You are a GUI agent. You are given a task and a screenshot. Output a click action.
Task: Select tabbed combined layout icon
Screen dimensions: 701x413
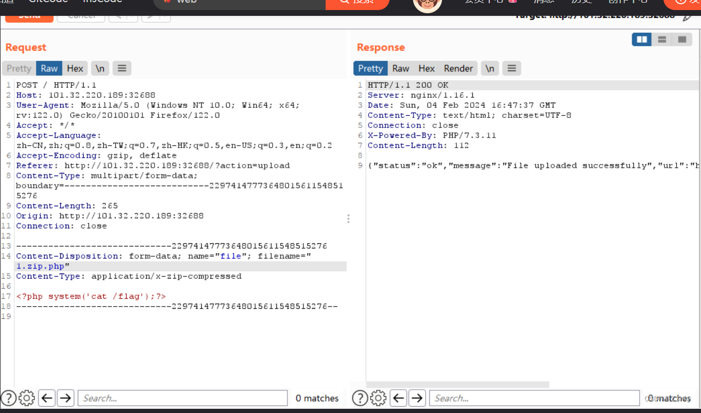point(682,40)
